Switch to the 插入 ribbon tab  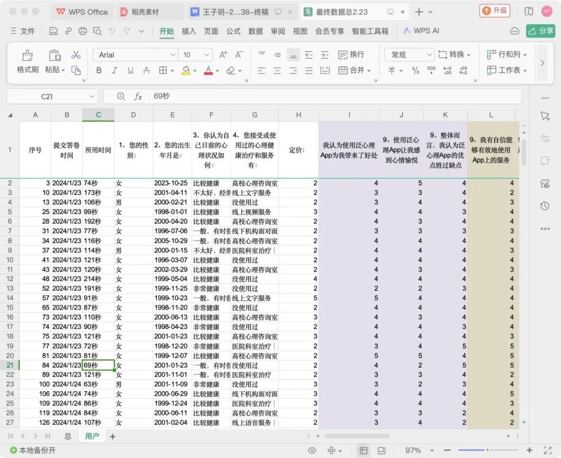tap(189, 31)
